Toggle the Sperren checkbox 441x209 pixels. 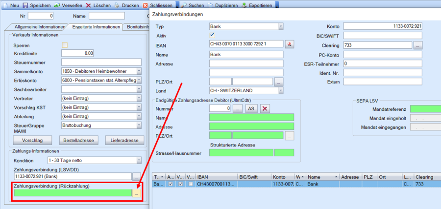[64, 45]
